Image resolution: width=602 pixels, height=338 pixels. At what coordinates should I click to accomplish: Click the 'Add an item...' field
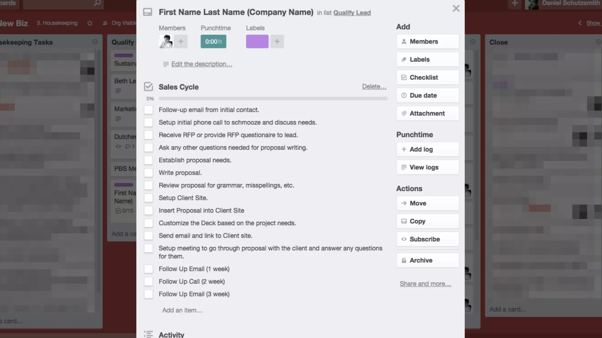tap(182, 310)
